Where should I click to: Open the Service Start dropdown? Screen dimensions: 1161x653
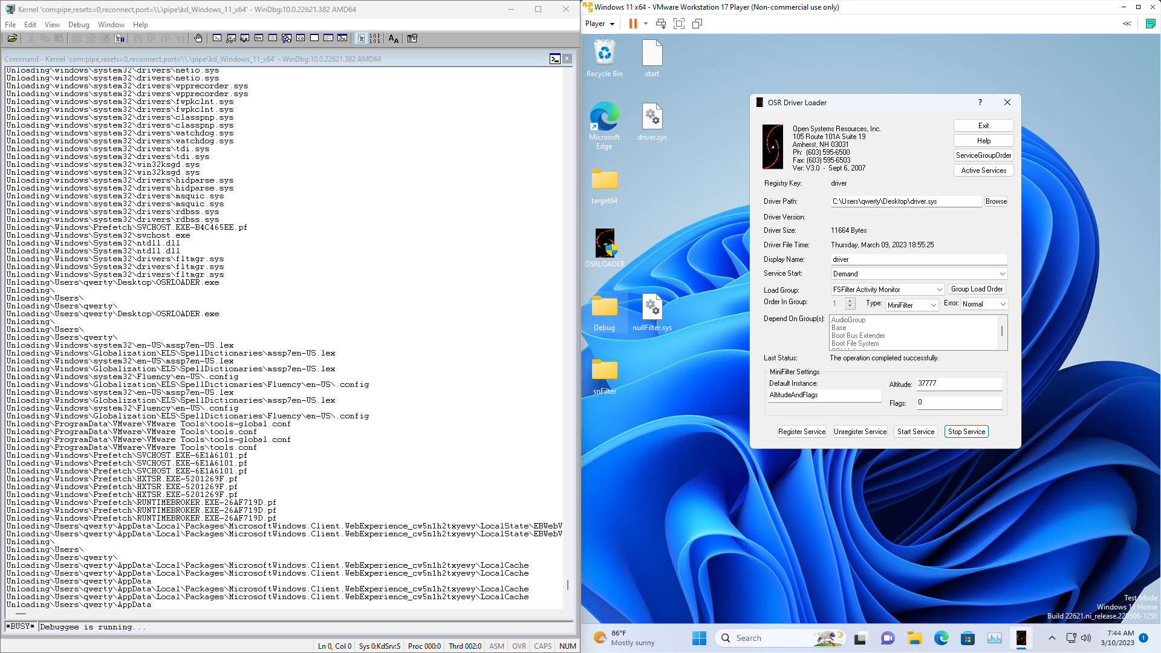point(1002,274)
